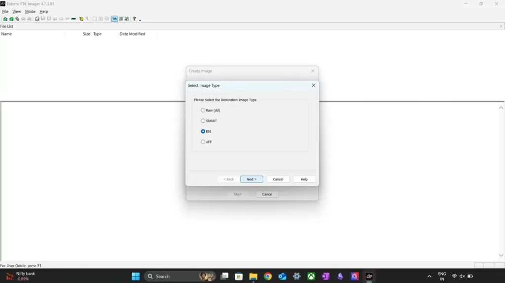Expand the toolbar options dropdown arrow

tap(140, 20)
